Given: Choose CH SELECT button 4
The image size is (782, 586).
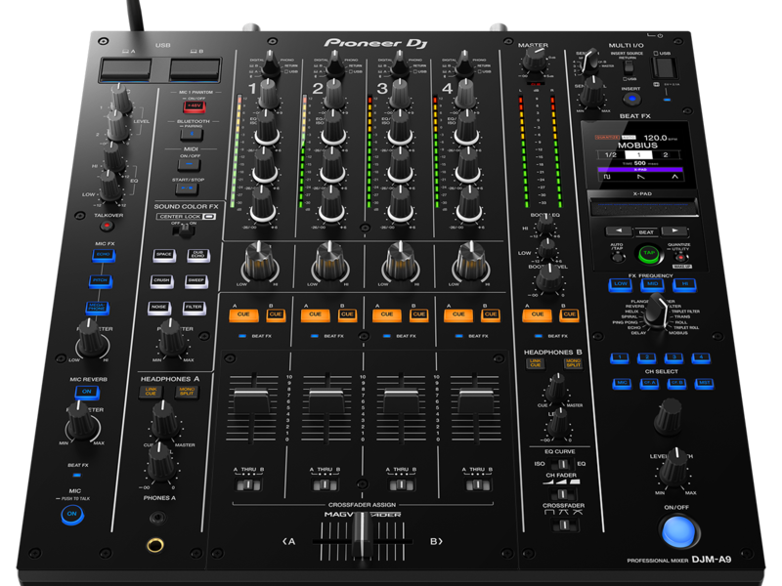Looking at the screenshot, I should point(701,357).
